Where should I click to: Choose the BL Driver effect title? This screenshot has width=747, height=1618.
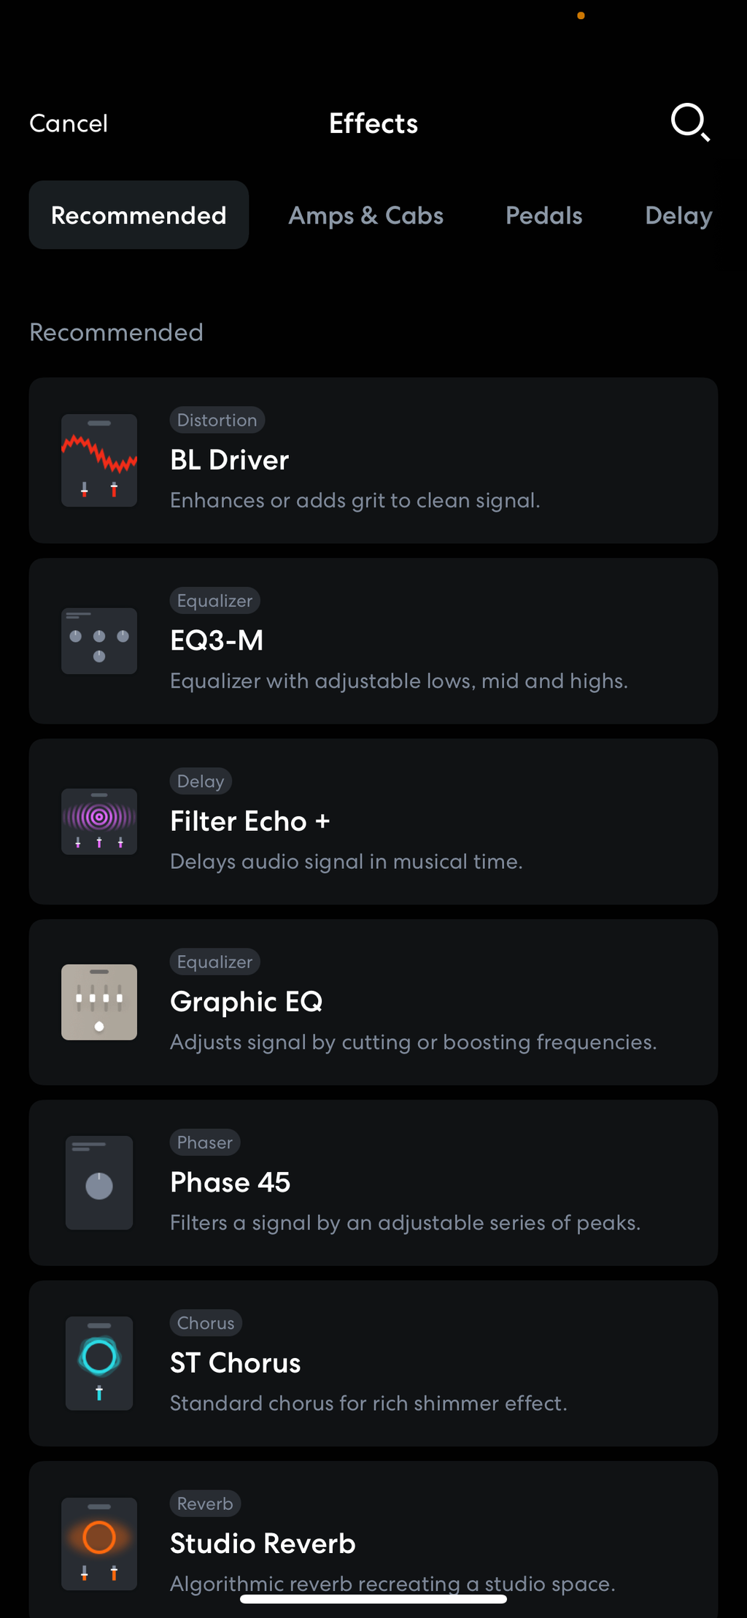coord(230,460)
